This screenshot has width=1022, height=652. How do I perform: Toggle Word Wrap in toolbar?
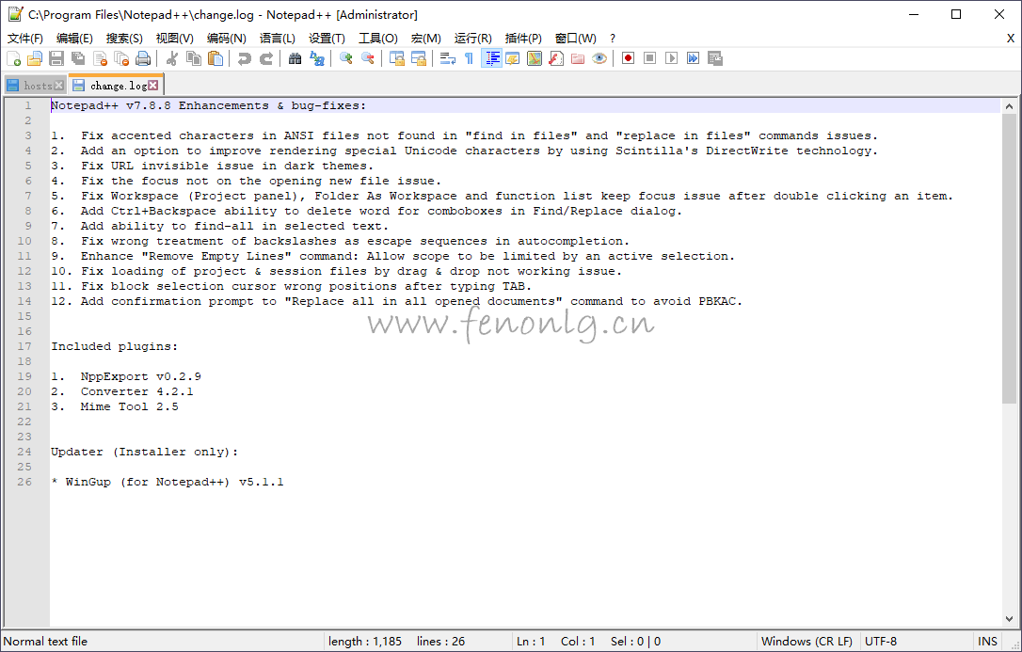[x=448, y=58]
